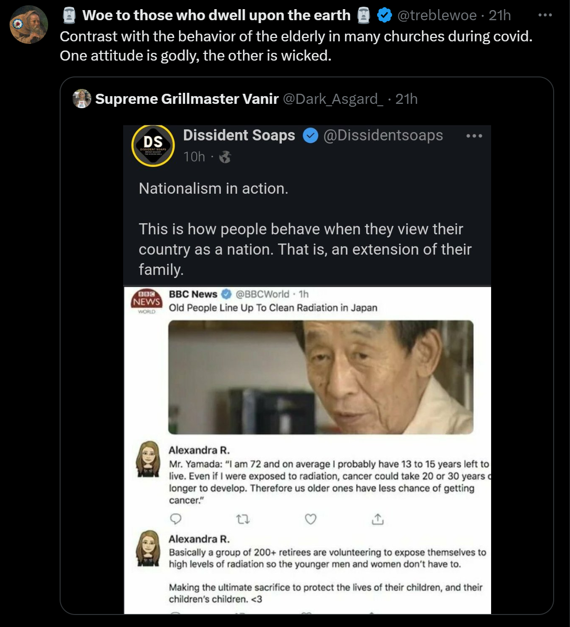
Task: Click the Dissident Soaps DS logo
Action: coord(153,145)
